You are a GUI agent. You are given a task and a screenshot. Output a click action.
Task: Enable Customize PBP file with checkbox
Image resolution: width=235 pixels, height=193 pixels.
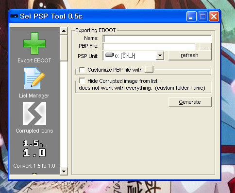(x=82, y=70)
